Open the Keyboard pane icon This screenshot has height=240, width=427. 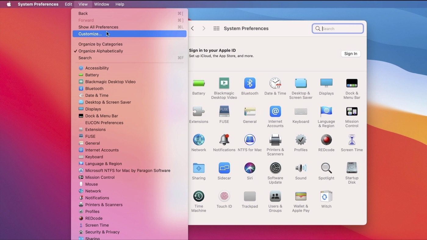(301, 111)
